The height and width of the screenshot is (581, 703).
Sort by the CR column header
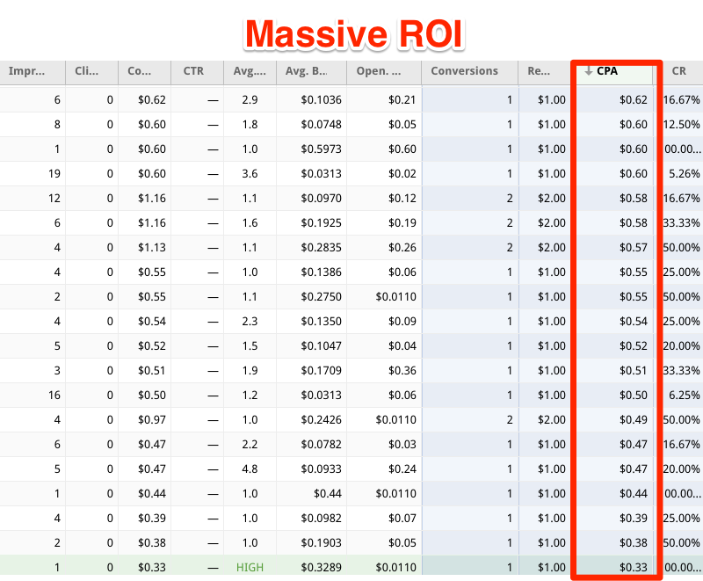pyautogui.click(x=681, y=72)
